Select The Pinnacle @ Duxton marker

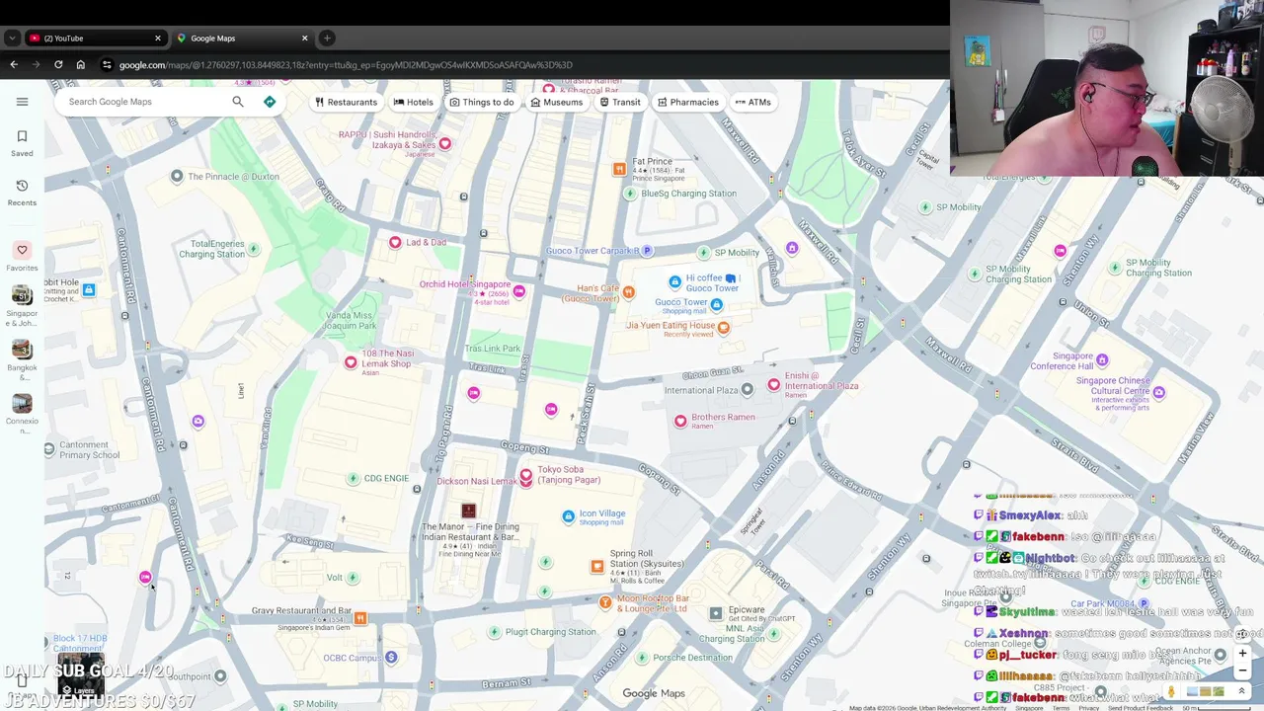[177, 176]
